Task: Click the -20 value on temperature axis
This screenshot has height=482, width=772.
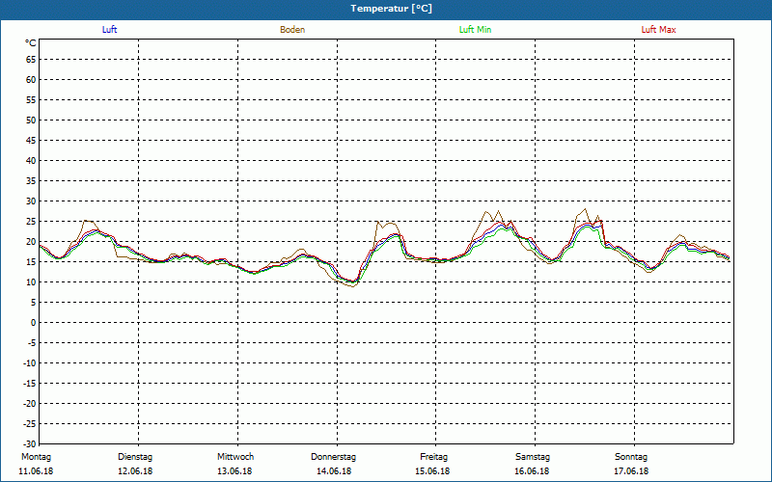Action: coord(30,404)
